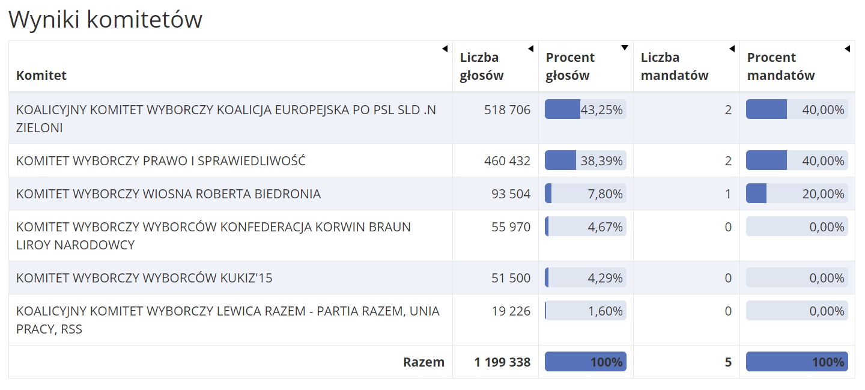The image size is (865, 390).
Task: Click the Procent głosów column heading
Action: coord(570,66)
